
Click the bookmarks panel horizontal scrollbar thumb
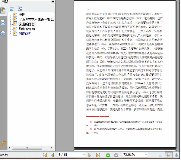[27, 148]
